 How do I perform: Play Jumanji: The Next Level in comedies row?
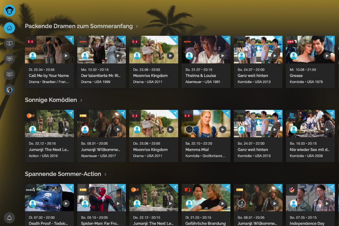(66, 129)
